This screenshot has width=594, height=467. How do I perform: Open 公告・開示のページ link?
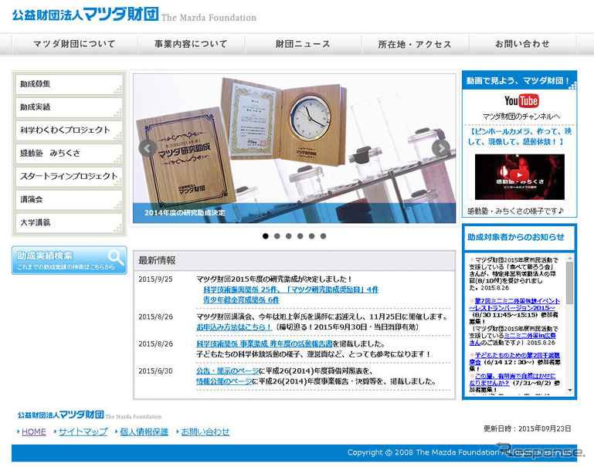[x=228, y=371]
